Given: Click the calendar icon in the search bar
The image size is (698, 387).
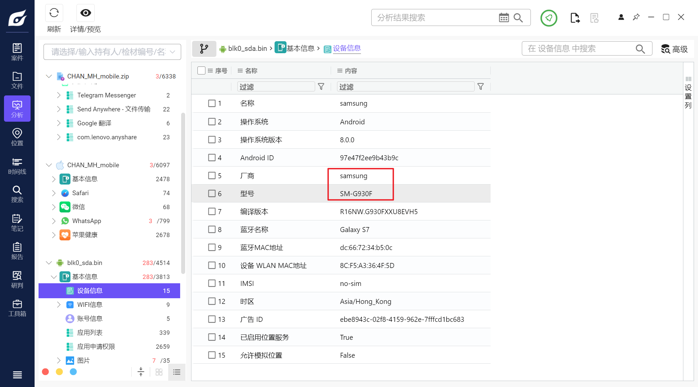Looking at the screenshot, I should (x=504, y=18).
